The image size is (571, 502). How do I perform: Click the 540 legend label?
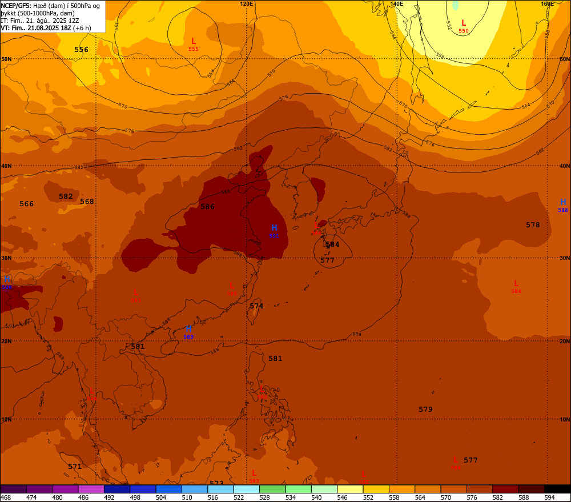[316, 497]
